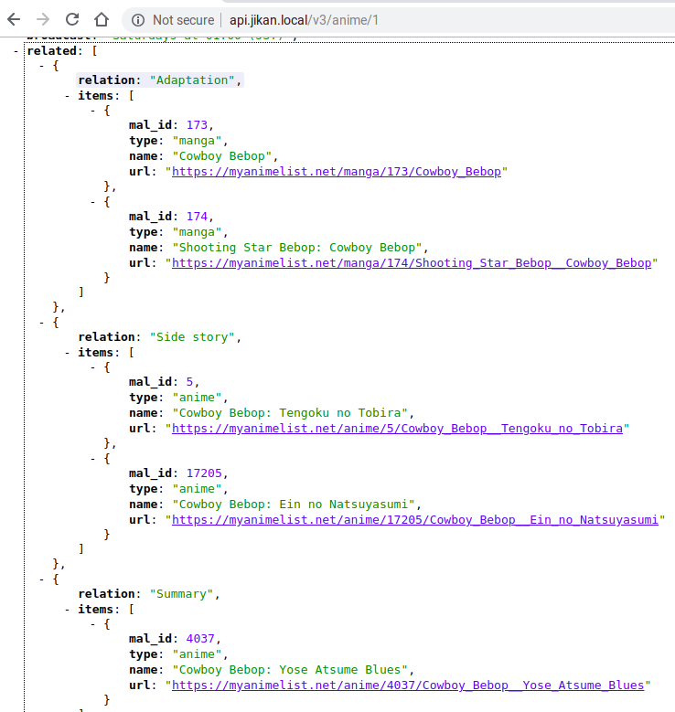Reload the page with the refresh icon
The height and width of the screenshot is (712, 675).
pyautogui.click(x=72, y=19)
